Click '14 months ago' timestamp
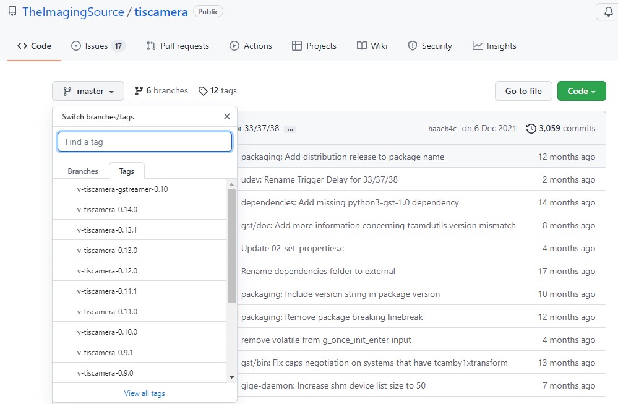The image size is (618, 404). pos(567,202)
